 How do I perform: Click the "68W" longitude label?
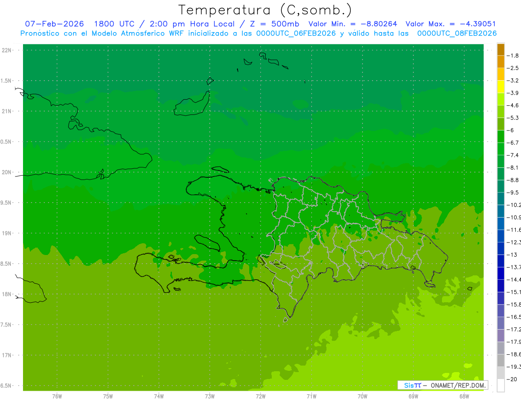tap(464, 396)
